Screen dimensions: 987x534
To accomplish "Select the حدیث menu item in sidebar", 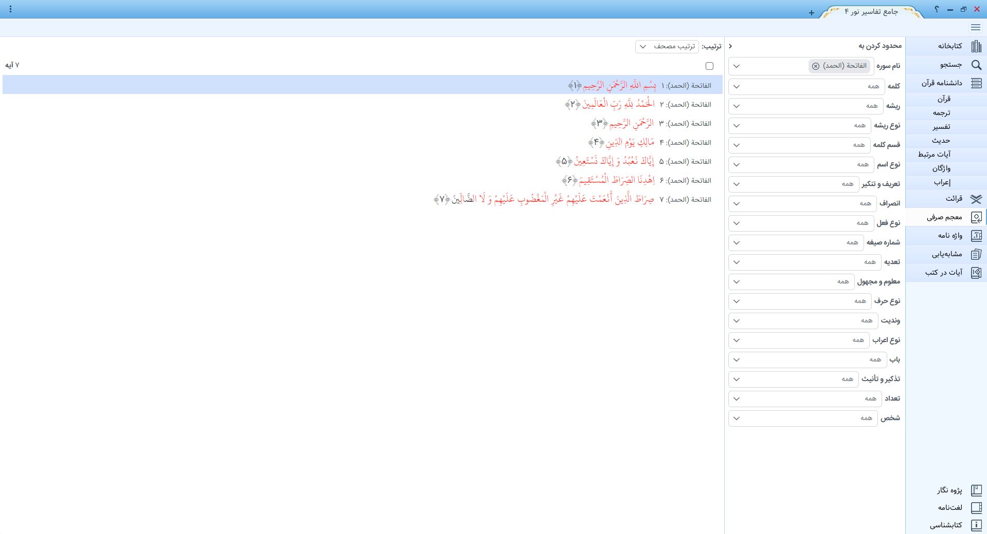I will (x=941, y=141).
